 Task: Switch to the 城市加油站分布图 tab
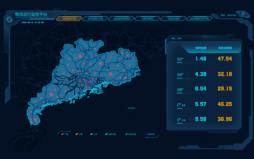click(95, 18)
